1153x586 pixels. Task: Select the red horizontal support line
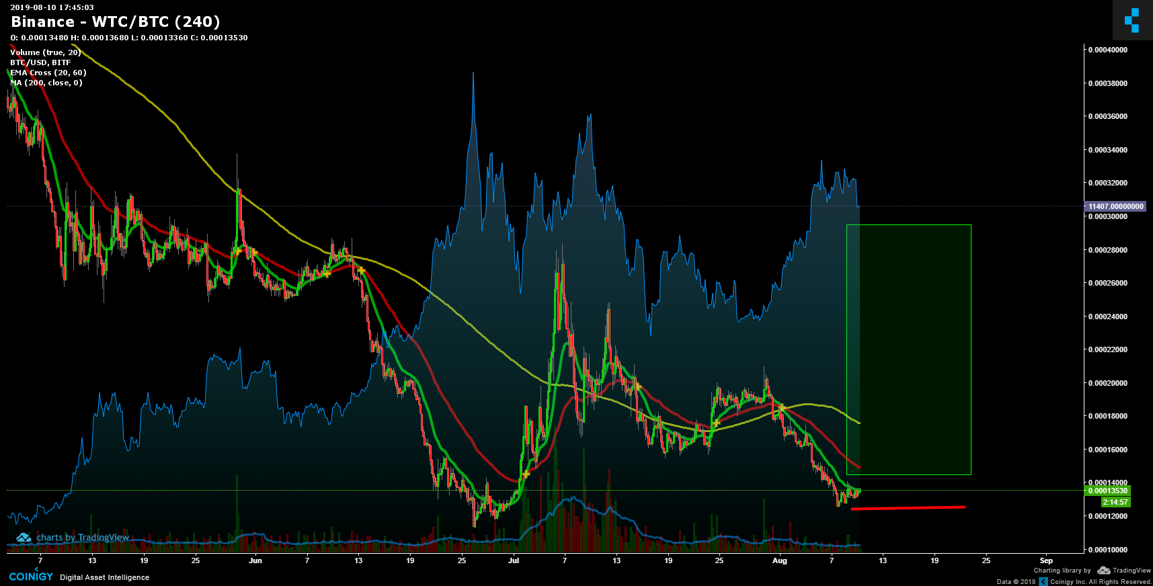[x=908, y=508]
